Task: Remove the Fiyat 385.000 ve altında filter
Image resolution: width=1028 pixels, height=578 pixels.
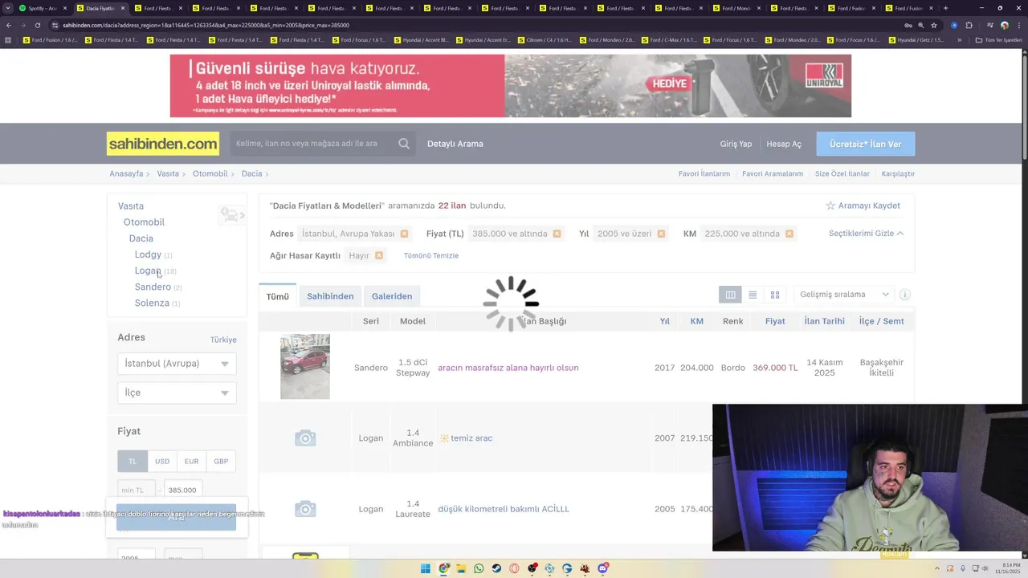Action: click(557, 234)
